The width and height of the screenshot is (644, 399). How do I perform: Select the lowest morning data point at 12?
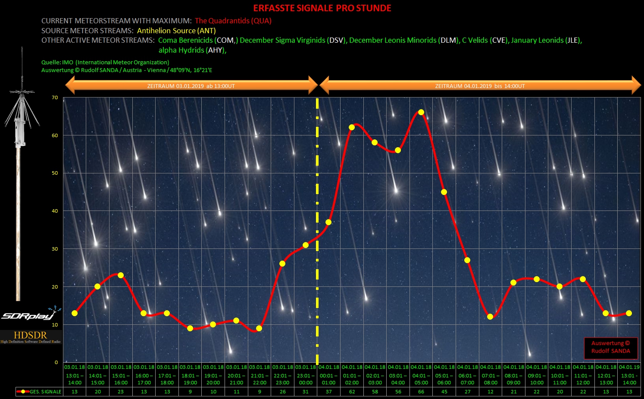click(490, 317)
